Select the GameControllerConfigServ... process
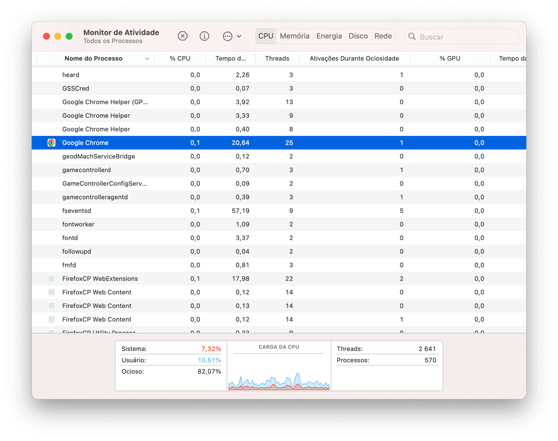The height and width of the screenshot is (441, 558). [279, 184]
